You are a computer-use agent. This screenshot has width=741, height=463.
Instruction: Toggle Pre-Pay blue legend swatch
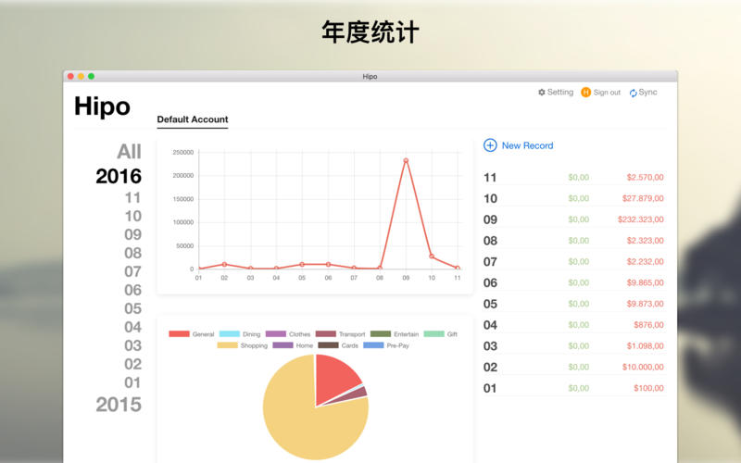[373, 345]
